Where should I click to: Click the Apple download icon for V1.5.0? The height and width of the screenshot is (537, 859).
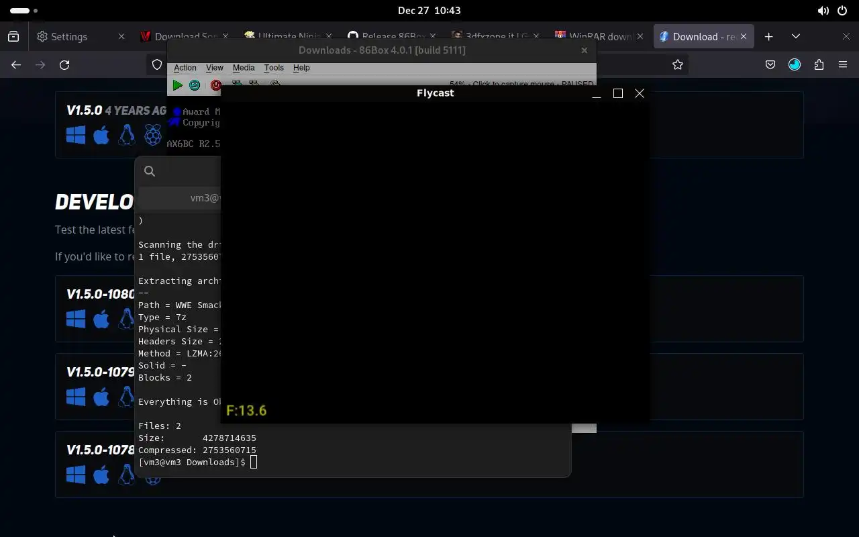pyautogui.click(x=101, y=136)
